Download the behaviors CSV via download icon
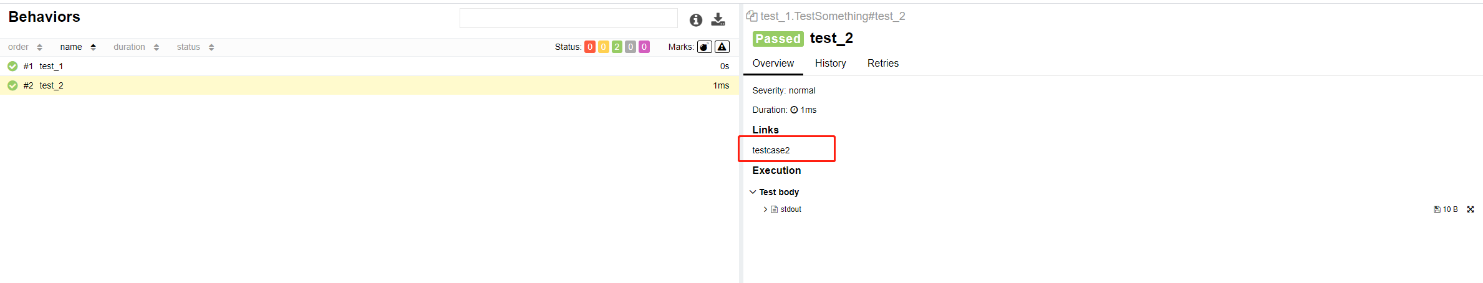The width and height of the screenshot is (1483, 283). (x=718, y=19)
